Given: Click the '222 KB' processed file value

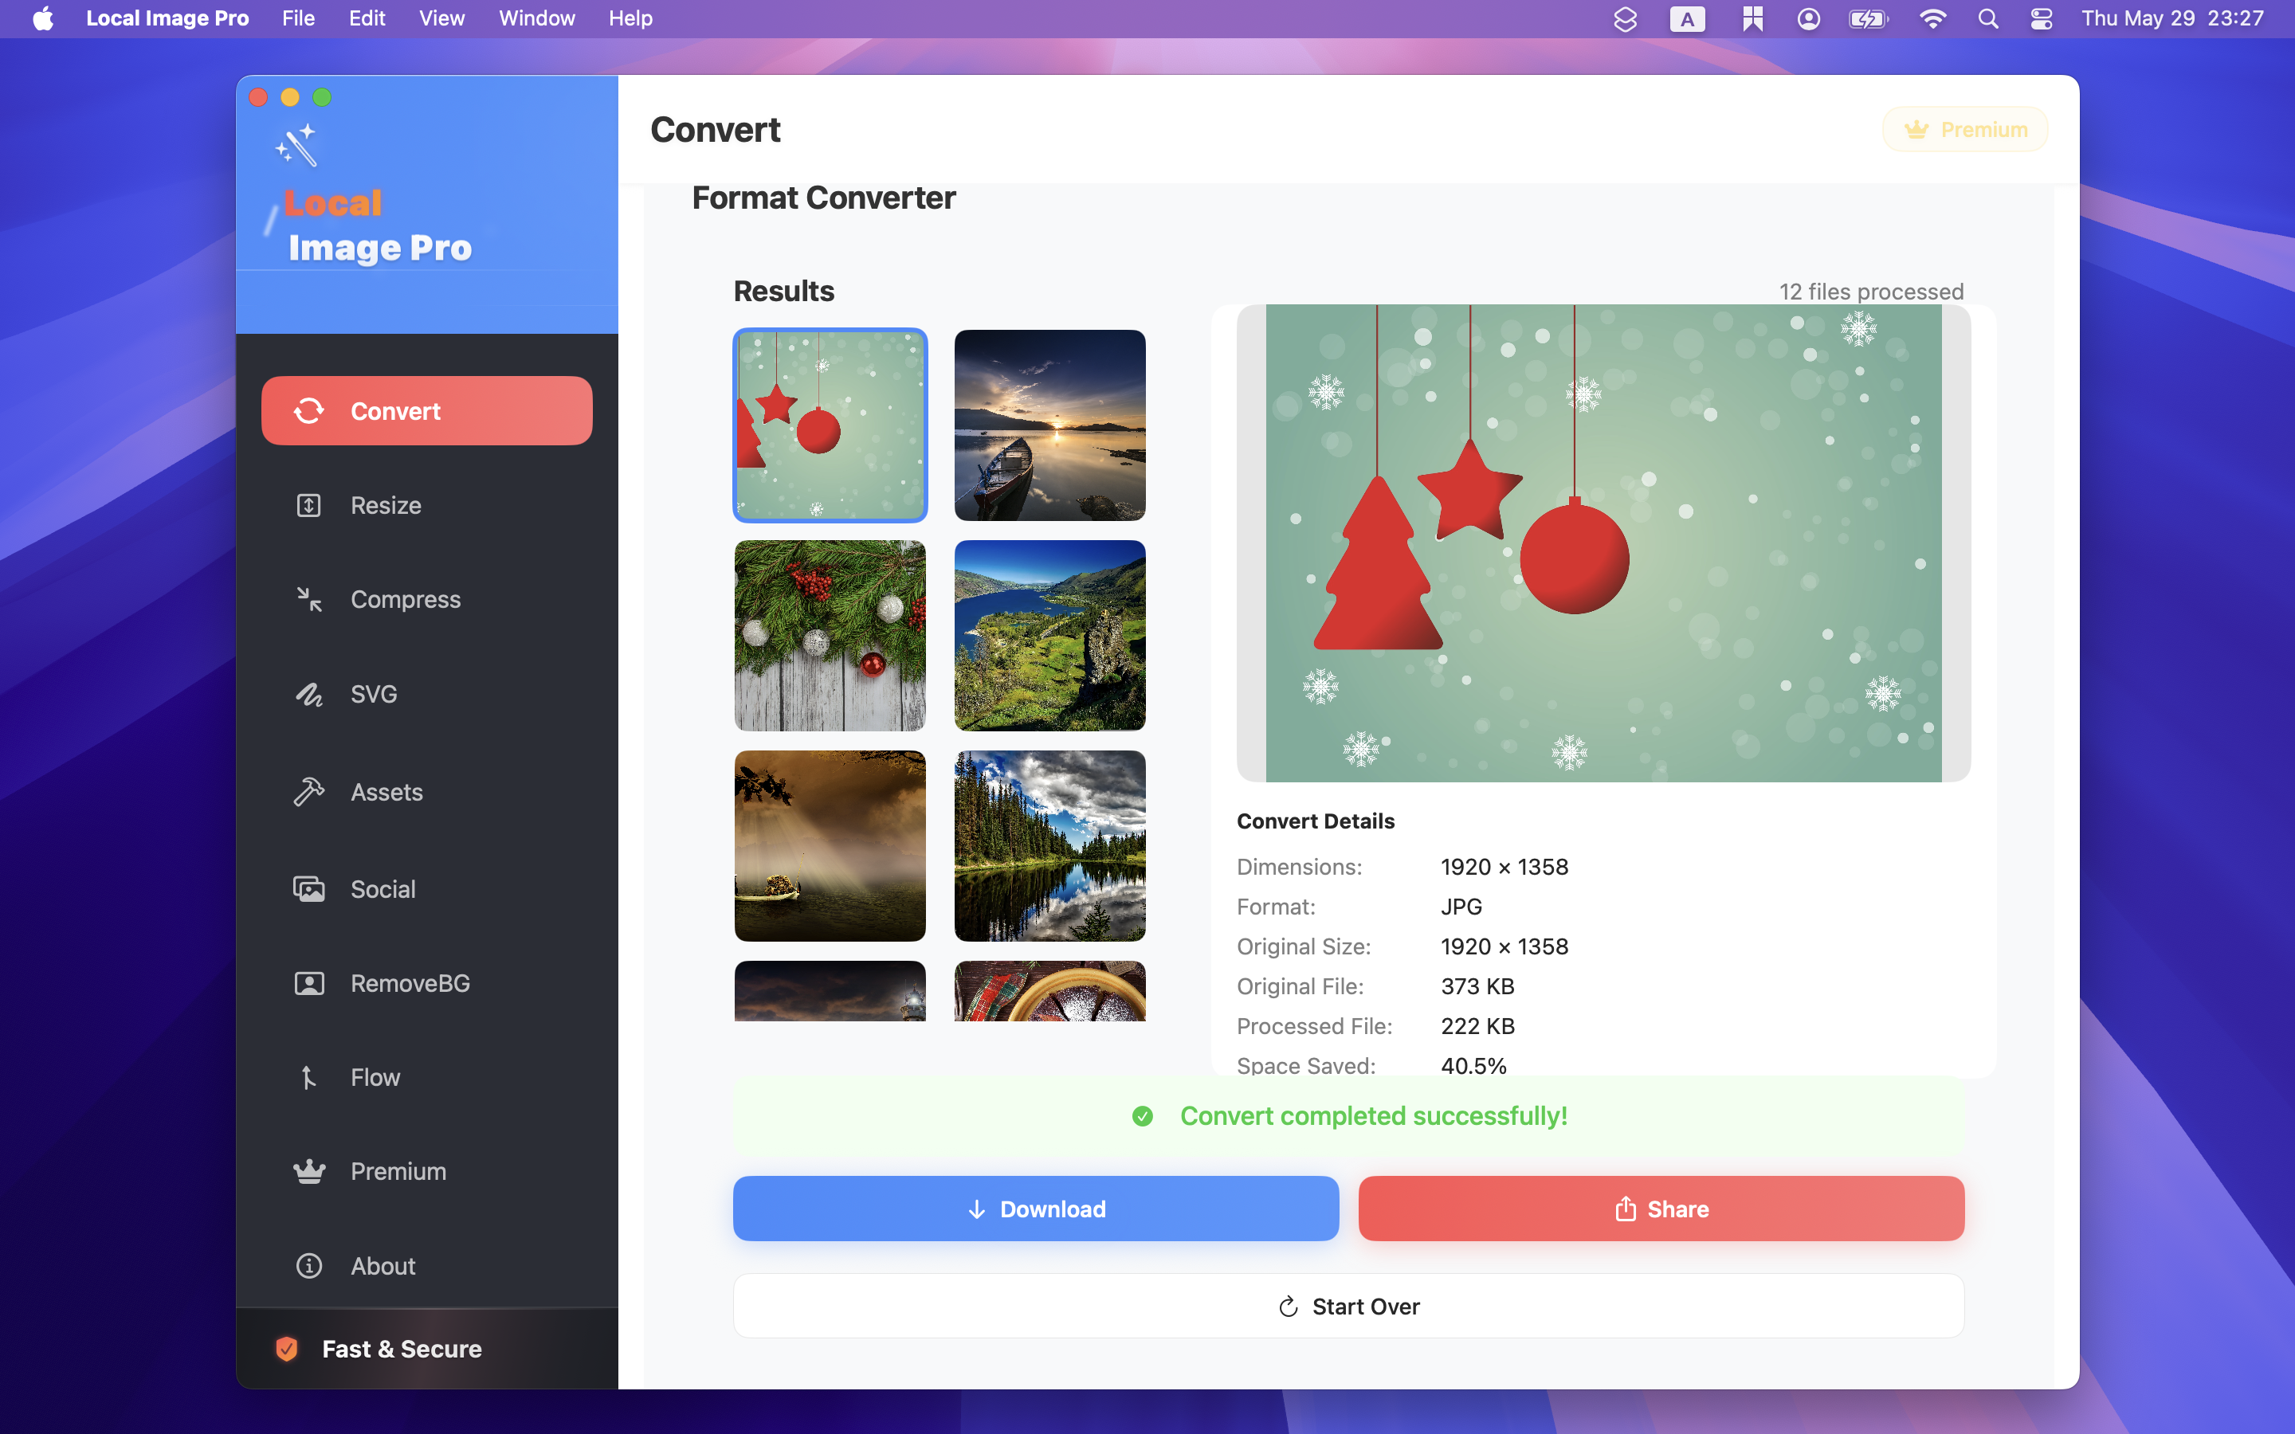Looking at the screenshot, I should [x=1477, y=1026].
